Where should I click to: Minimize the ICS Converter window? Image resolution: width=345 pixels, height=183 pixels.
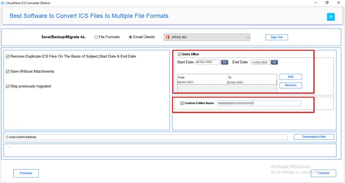(316, 3)
